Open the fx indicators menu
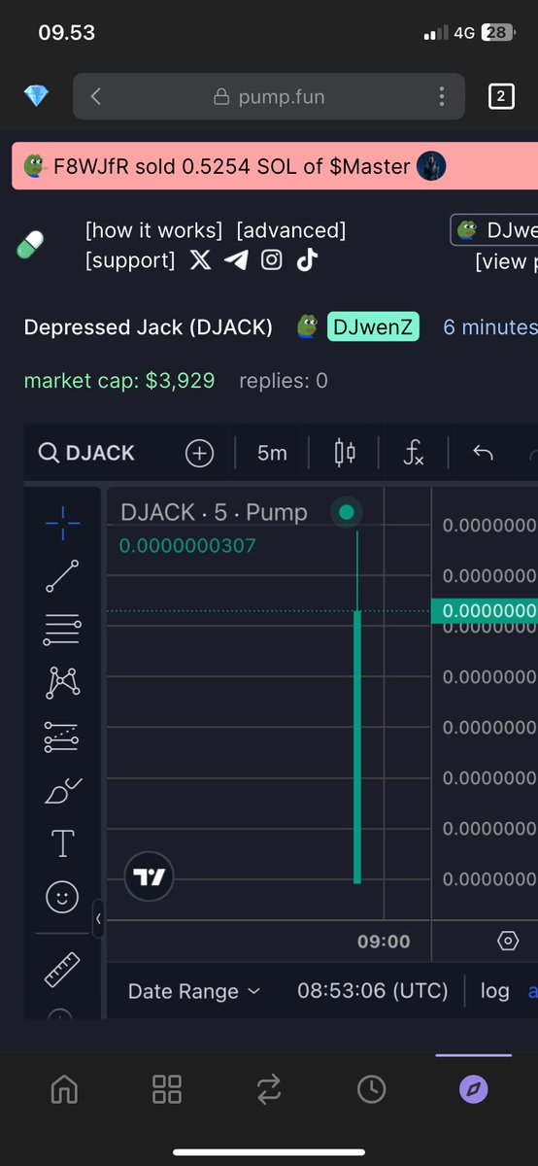The image size is (538, 1166). coord(414,453)
